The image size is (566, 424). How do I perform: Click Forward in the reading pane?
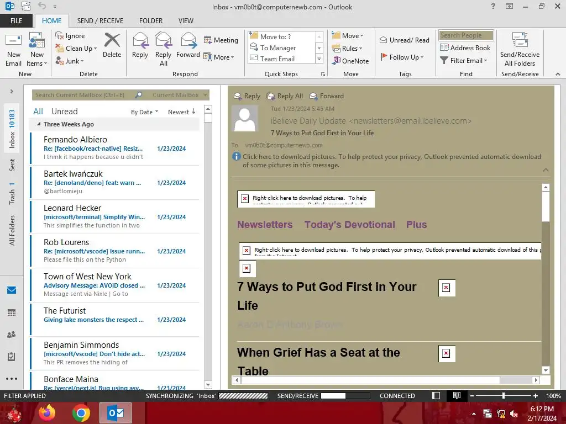click(327, 96)
